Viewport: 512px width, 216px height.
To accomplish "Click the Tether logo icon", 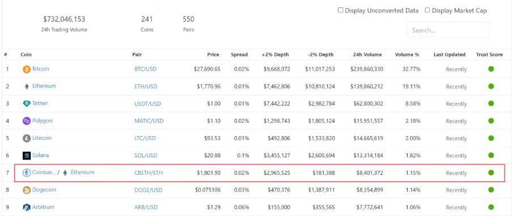I will [x=27, y=103].
